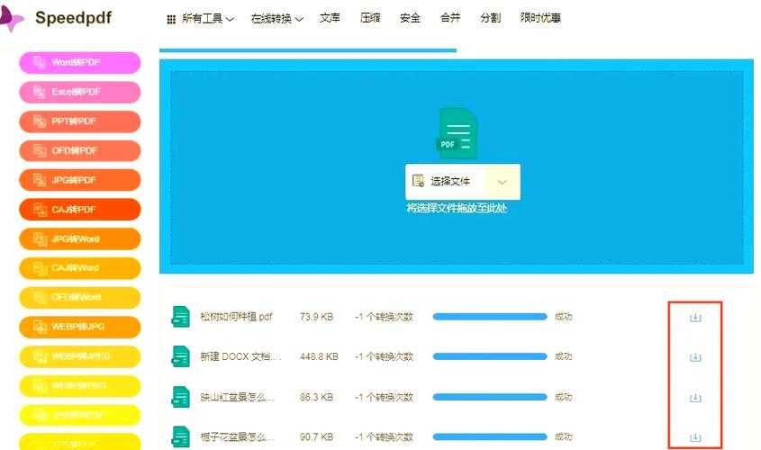Click file name 松树如何种植.pdf
The width and height of the screenshot is (761, 450).
[236, 317]
